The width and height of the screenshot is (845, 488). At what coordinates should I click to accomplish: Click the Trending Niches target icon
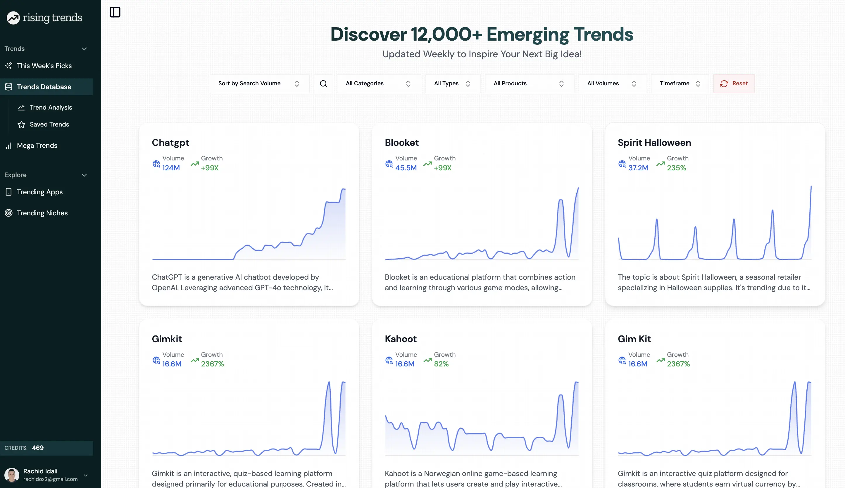[8, 213]
